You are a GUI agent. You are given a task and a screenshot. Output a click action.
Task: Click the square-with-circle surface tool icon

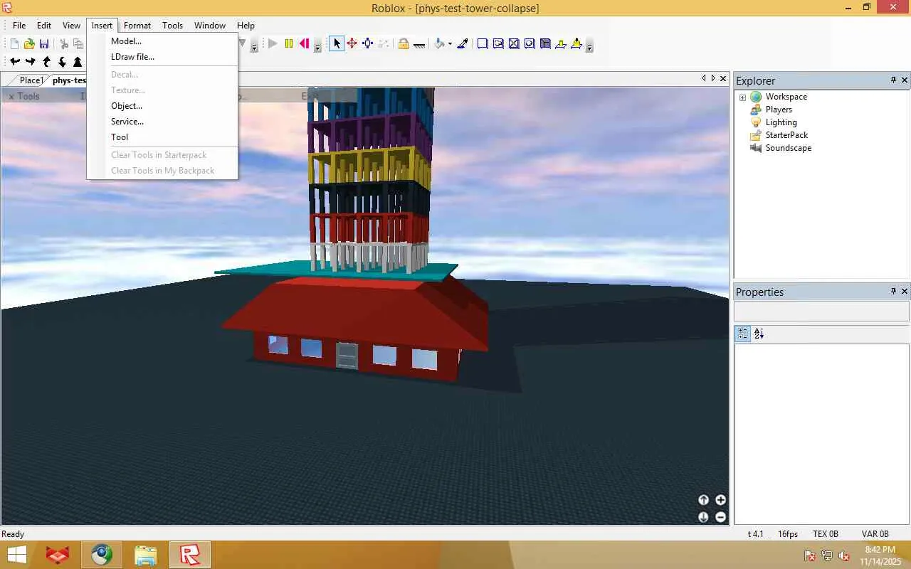point(530,44)
